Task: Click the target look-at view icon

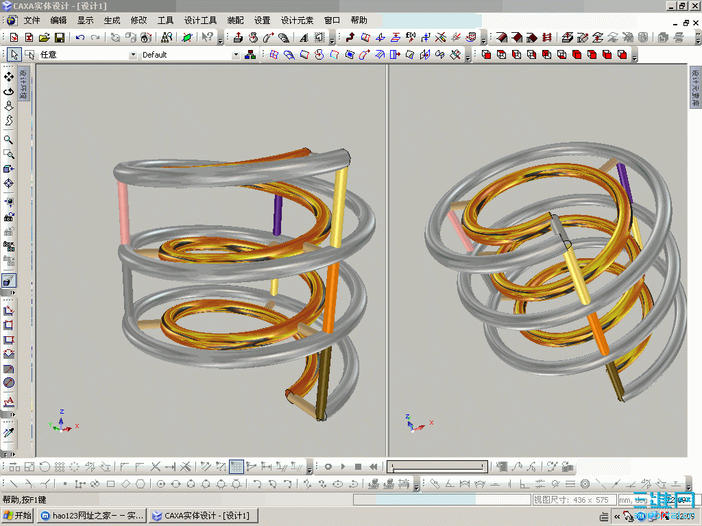Action: point(8,184)
